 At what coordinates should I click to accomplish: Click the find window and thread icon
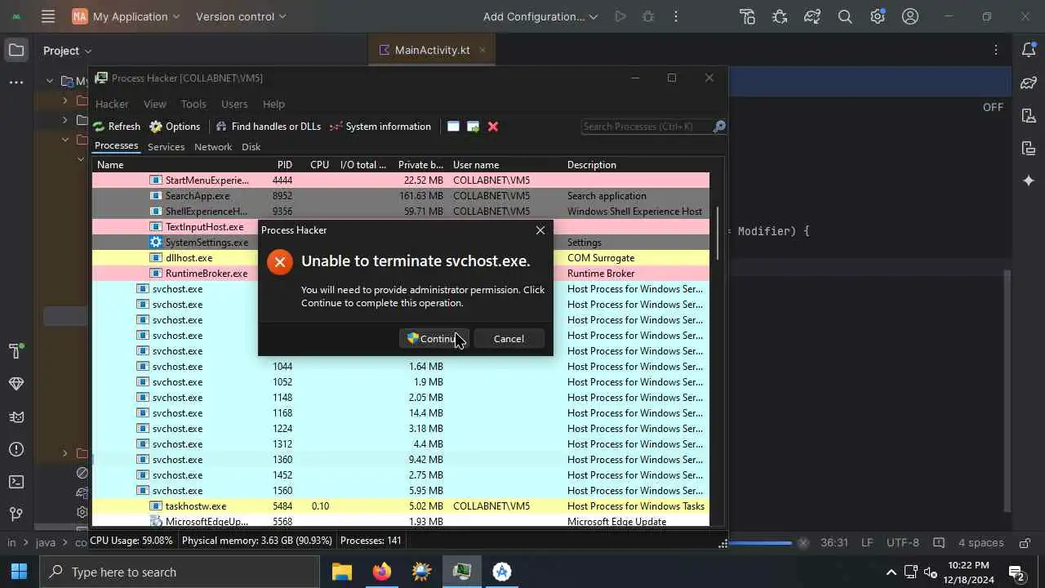point(473,127)
